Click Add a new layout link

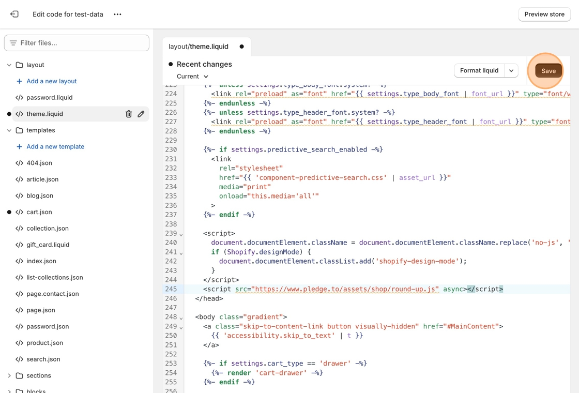click(51, 81)
